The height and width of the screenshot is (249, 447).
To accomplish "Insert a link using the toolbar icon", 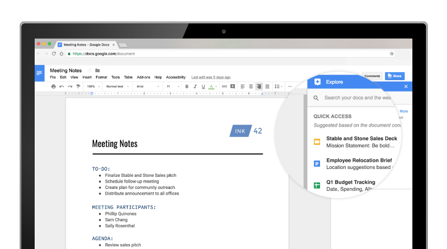I will pyautogui.click(x=225, y=86).
